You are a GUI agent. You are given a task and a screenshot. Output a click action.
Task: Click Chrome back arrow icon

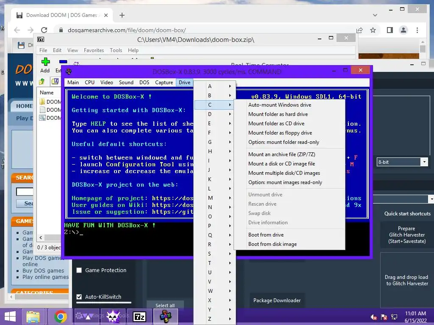coord(17,30)
